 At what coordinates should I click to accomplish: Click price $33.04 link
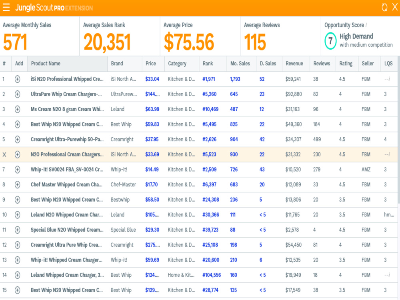[x=152, y=79]
